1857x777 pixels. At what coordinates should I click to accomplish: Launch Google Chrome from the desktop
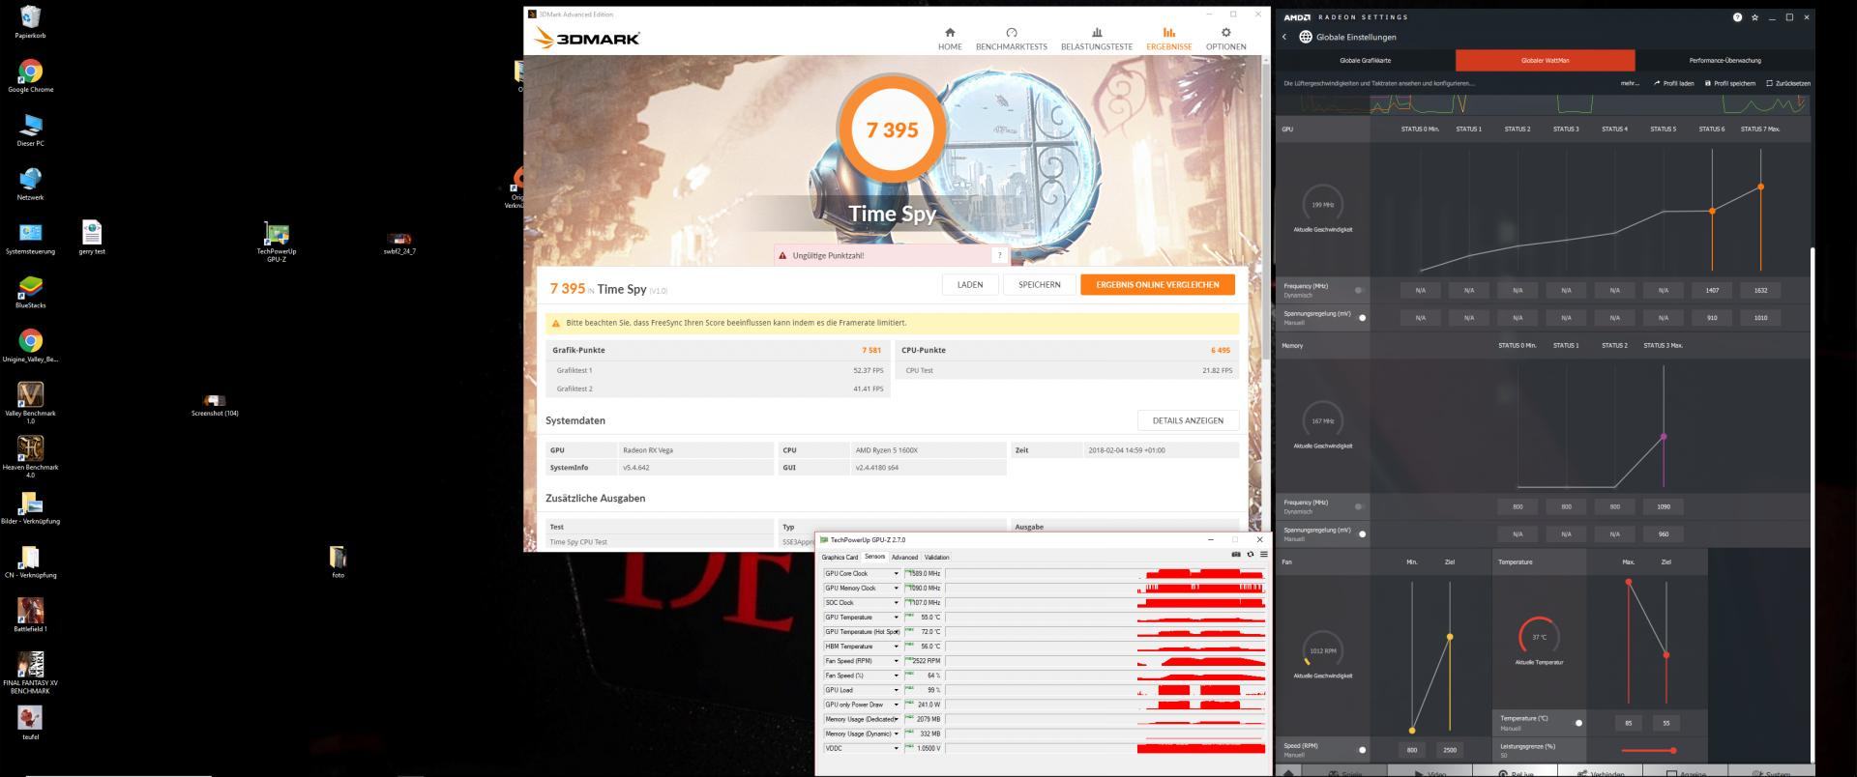point(30,76)
